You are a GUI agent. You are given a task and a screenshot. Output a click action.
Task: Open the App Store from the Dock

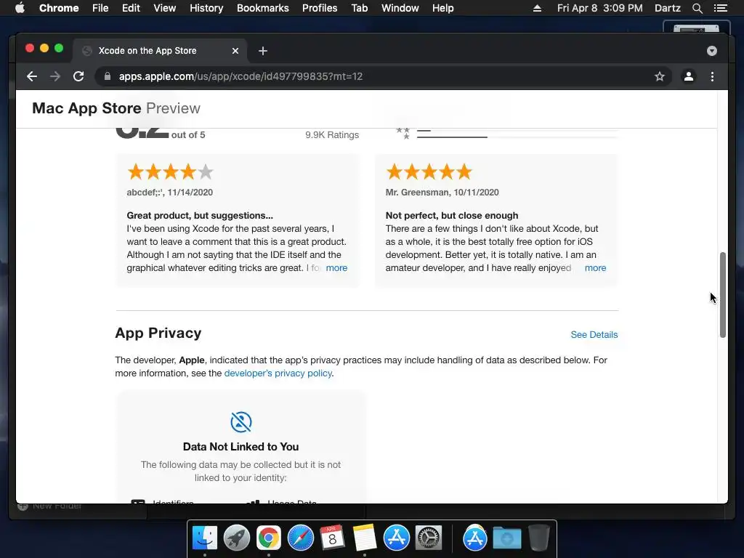coord(396,538)
